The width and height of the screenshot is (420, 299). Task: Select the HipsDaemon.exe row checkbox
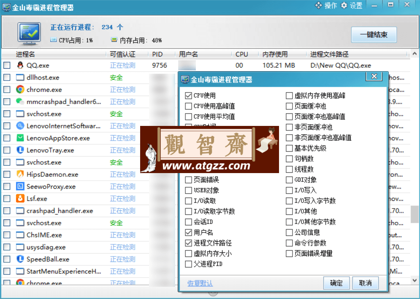tap(7, 174)
